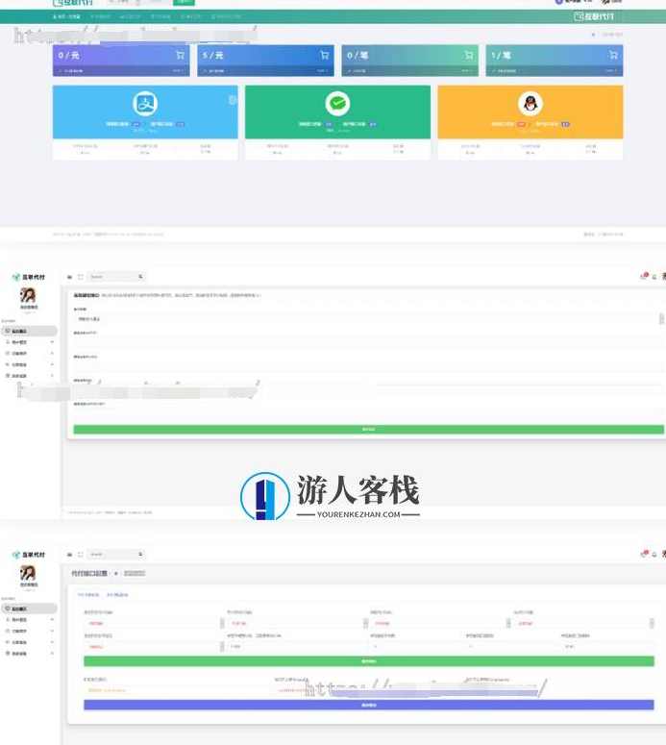Click cart icon on the '0 / 元' card
The height and width of the screenshot is (745, 666).
point(180,55)
